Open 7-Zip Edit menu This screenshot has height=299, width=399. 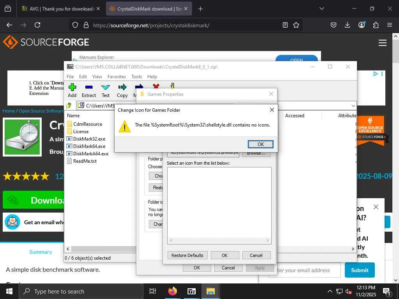point(83,77)
